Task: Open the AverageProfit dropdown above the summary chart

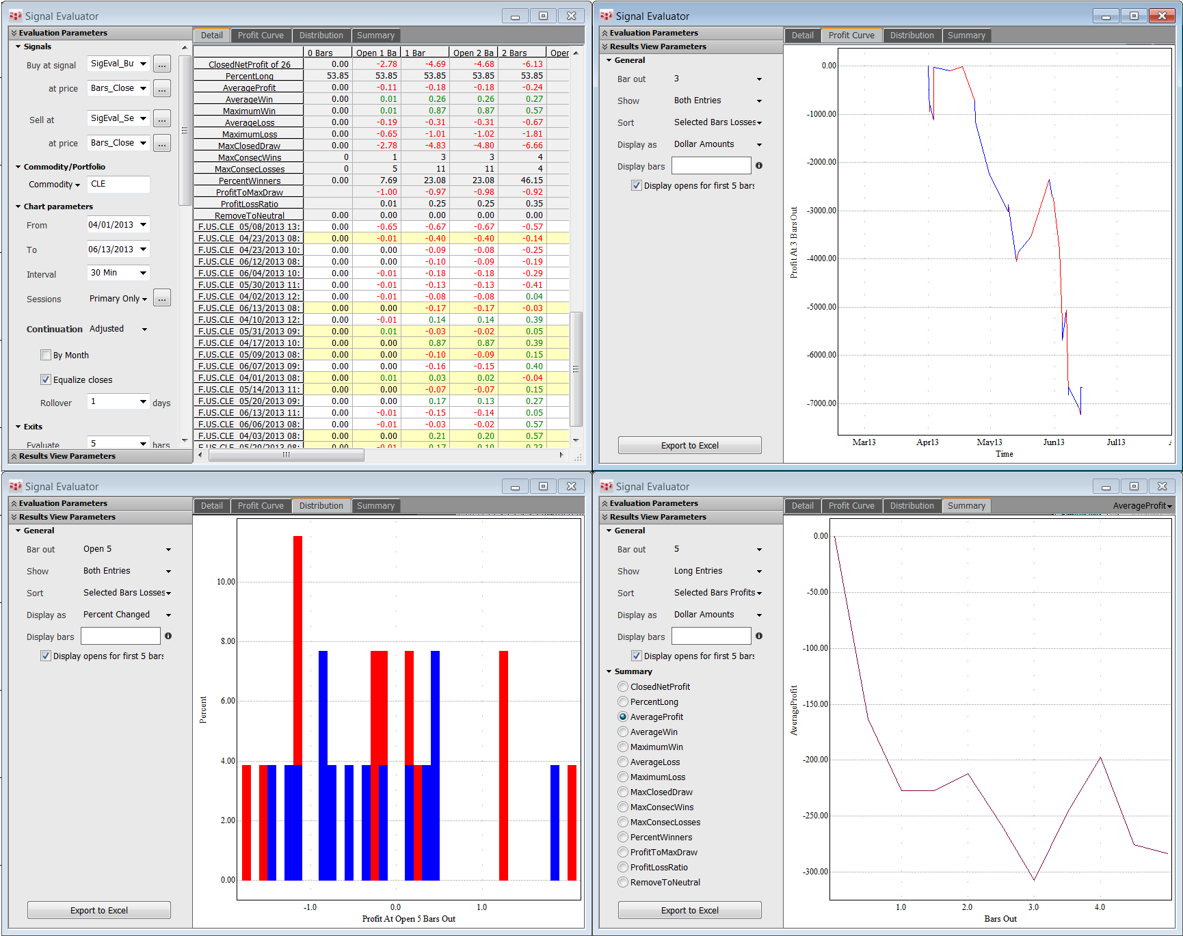Action: (1141, 506)
